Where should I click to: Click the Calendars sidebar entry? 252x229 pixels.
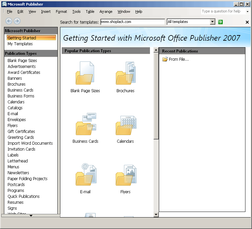pyautogui.click(x=16, y=102)
